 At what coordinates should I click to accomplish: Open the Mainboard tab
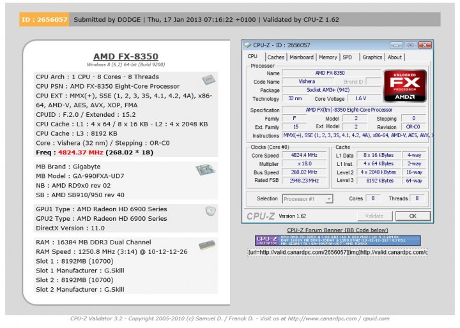click(302, 57)
